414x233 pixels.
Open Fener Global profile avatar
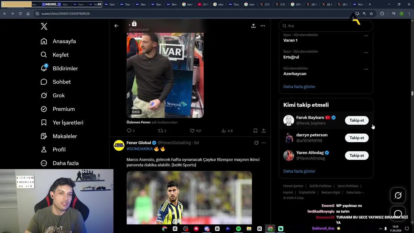click(119, 146)
